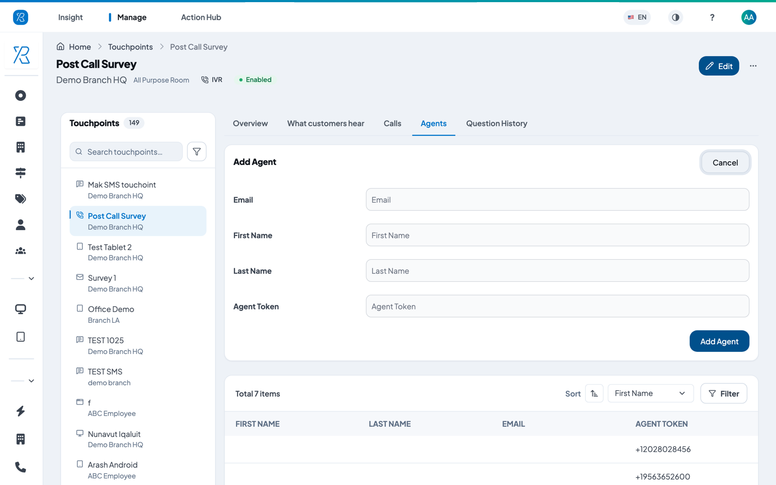Open the help question mark icon
The image size is (776, 485).
tap(712, 17)
